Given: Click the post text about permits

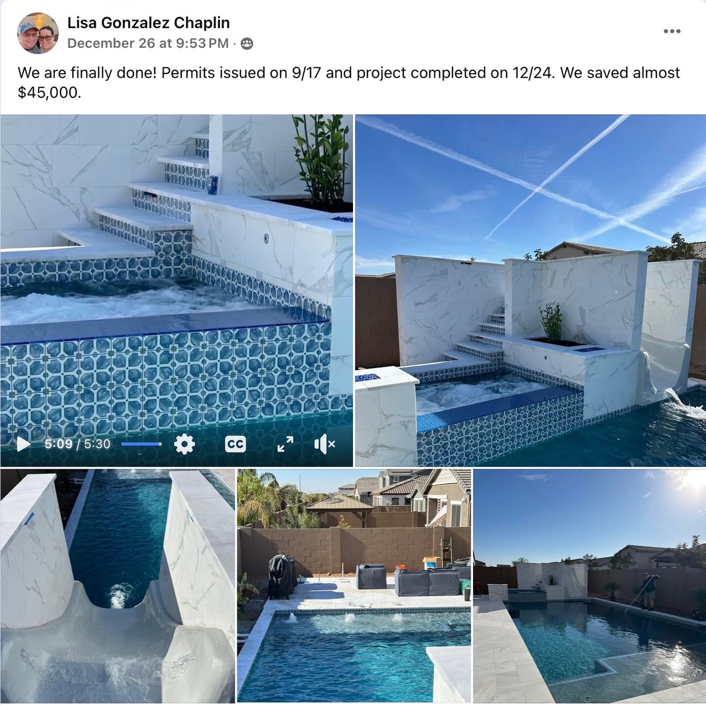Looking at the screenshot, I should point(349,83).
